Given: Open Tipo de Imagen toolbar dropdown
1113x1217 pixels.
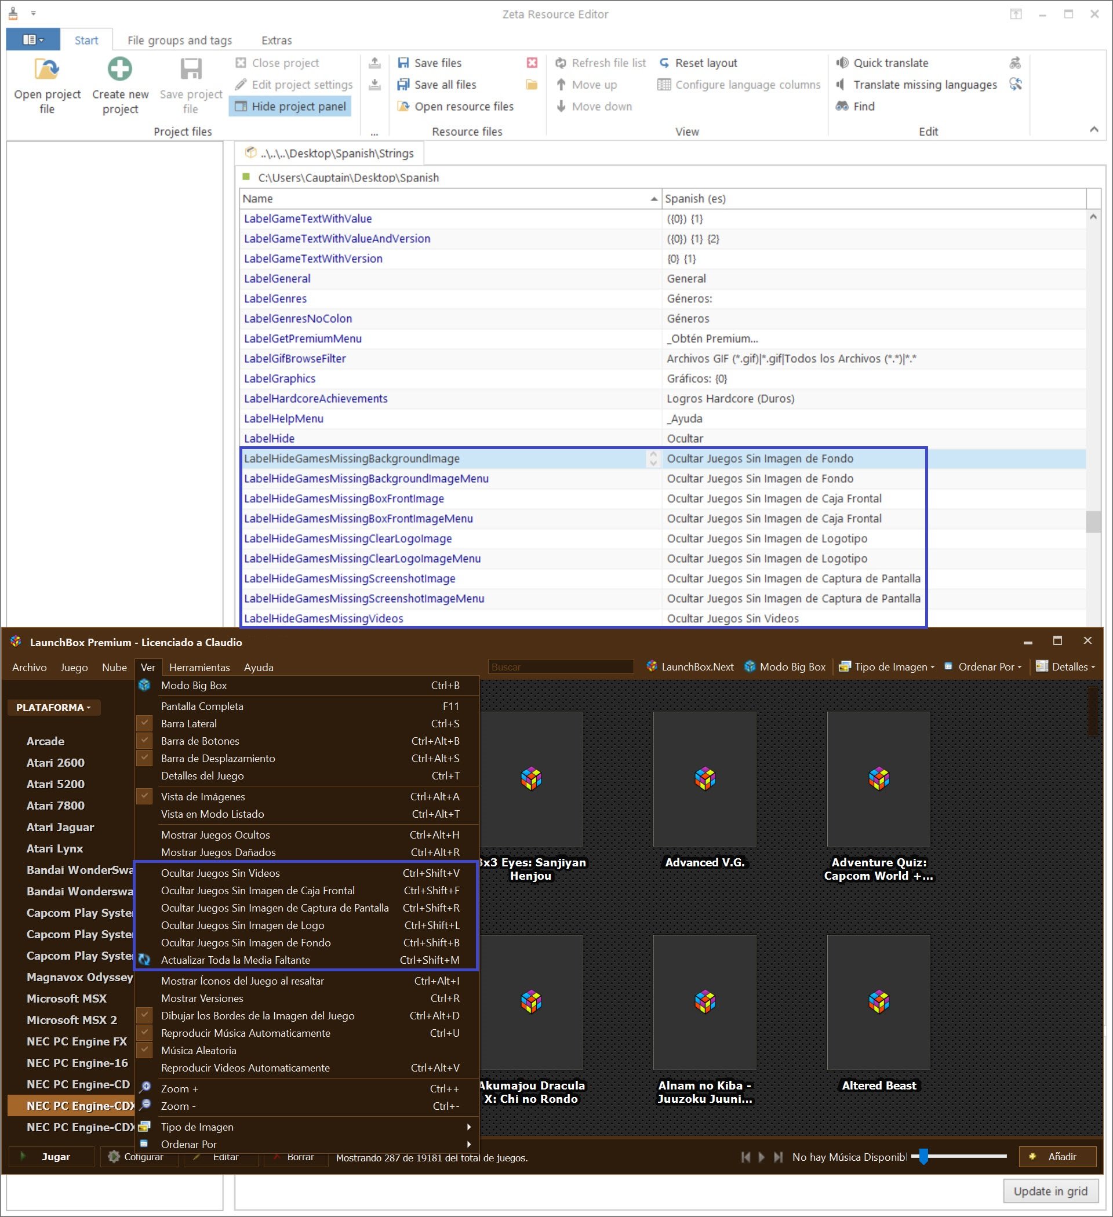Looking at the screenshot, I should [886, 666].
